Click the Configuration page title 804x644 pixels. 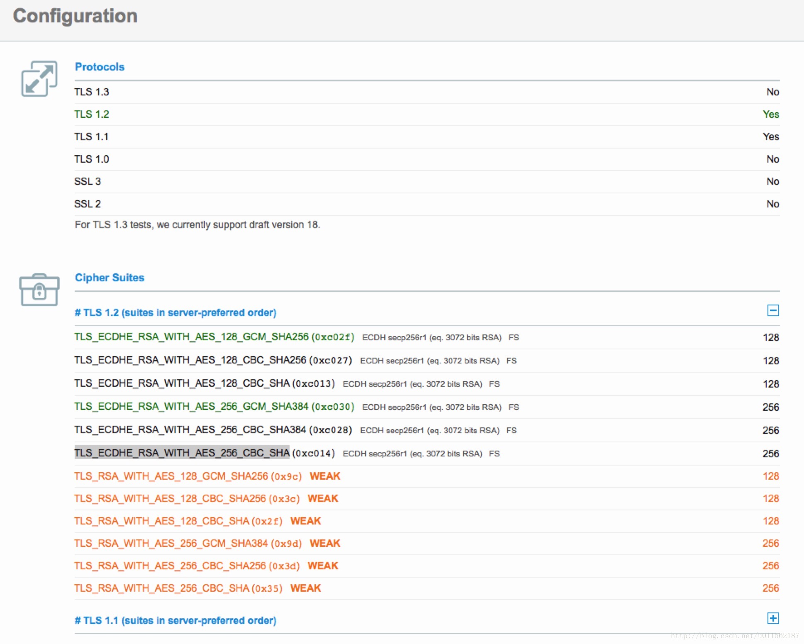(75, 16)
